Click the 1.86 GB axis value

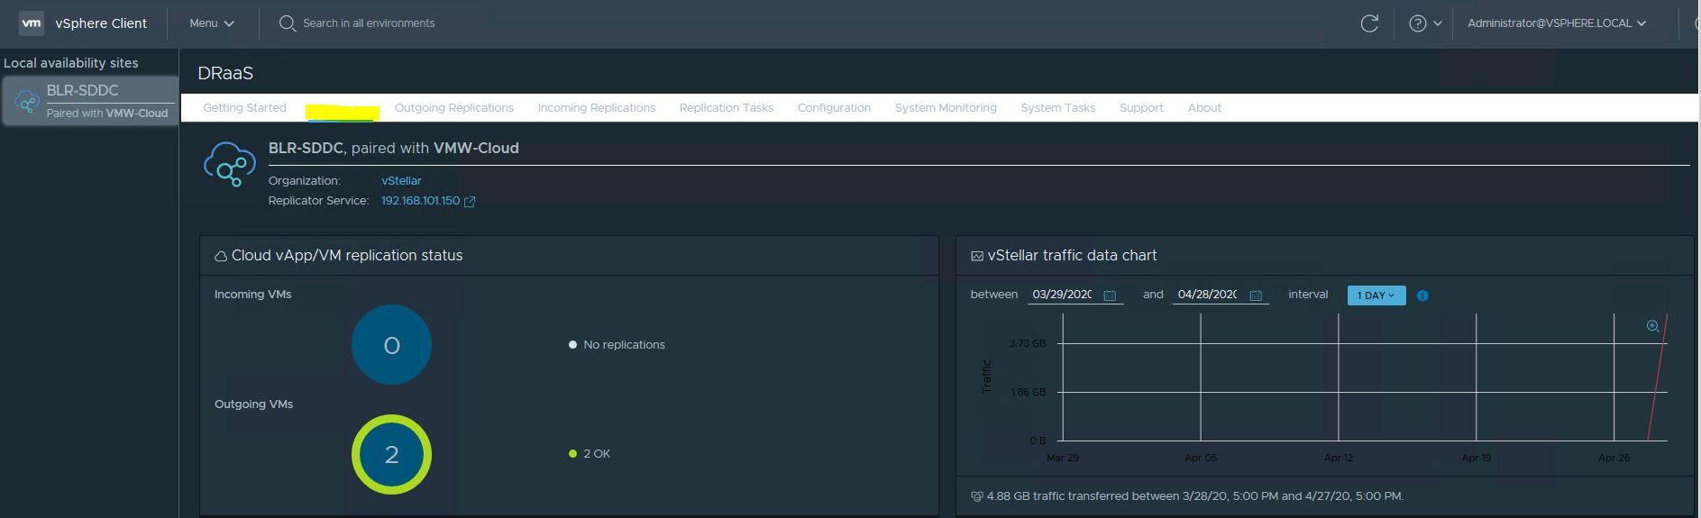click(1028, 392)
